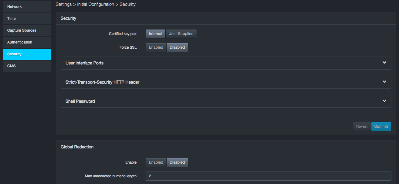This screenshot has width=399, height=184.
Task: Switch to the Time settings tab
Action: click(x=27, y=19)
